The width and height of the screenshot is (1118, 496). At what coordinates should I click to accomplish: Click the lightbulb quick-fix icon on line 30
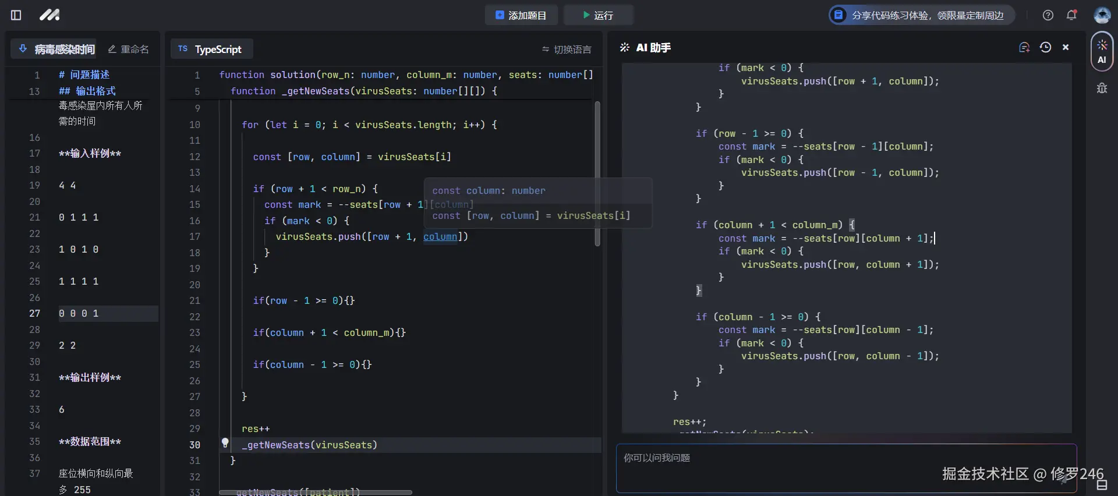(x=225, y=443)
